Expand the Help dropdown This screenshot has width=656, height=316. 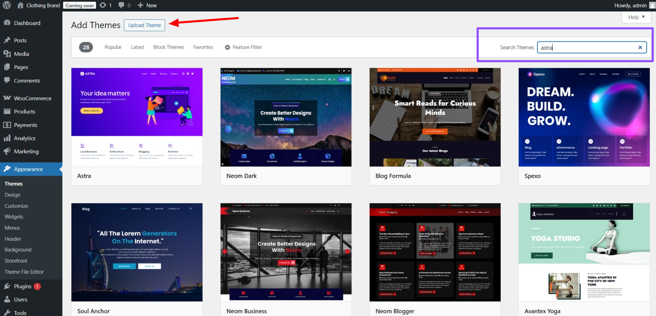637,17
